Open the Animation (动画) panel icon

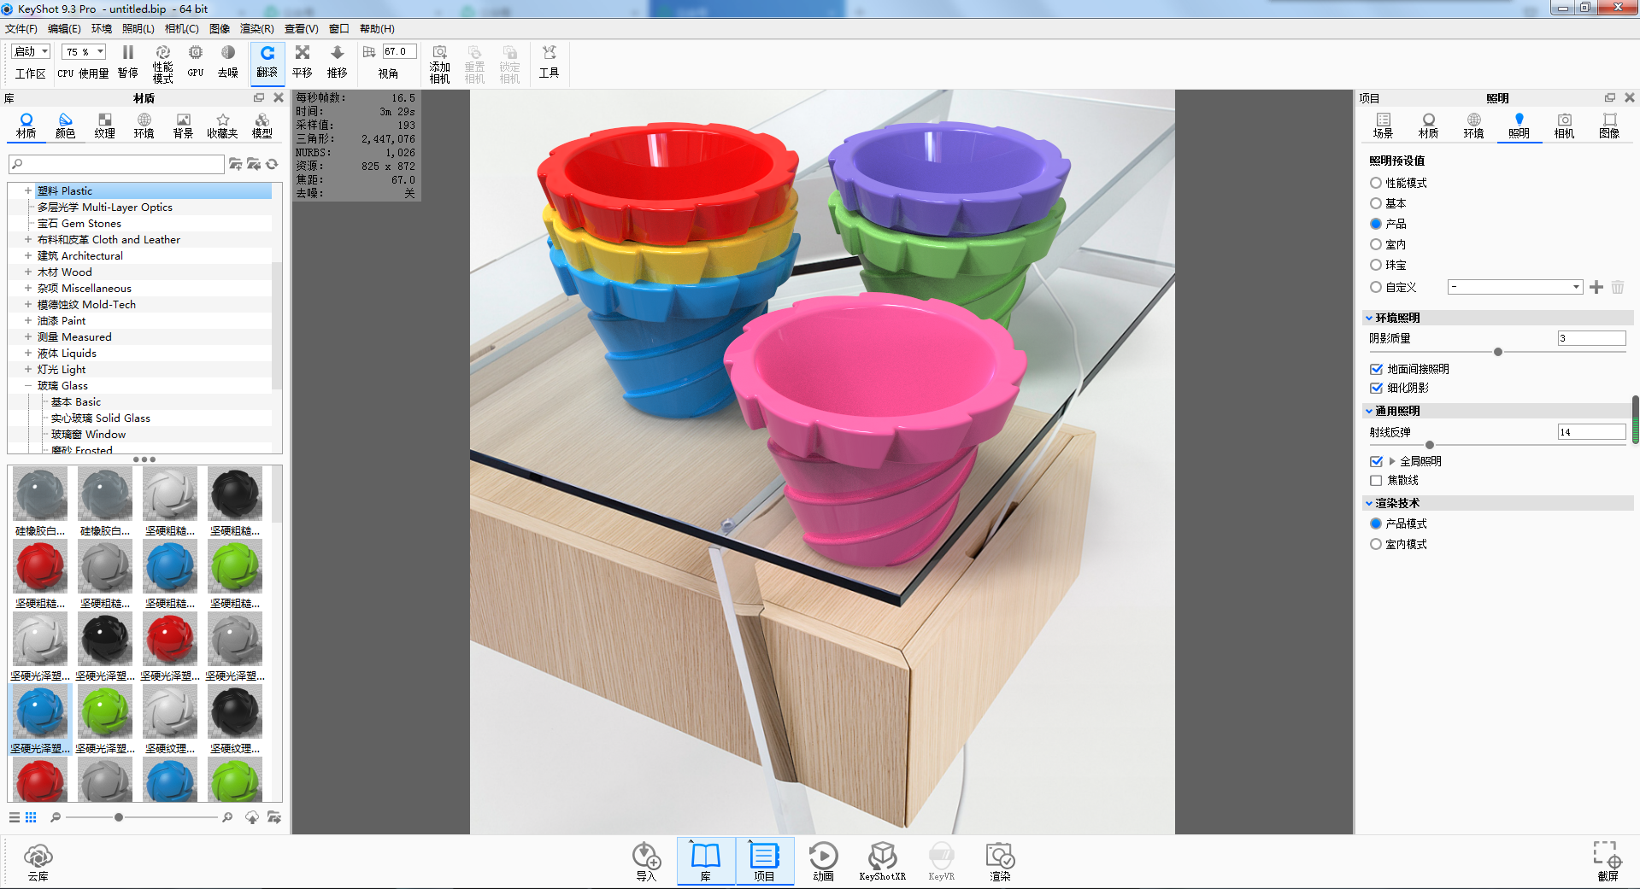pyautogui.click(x=823, y=862)
